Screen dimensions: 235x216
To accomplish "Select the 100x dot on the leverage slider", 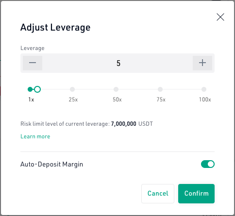I will (x=204, y=89).
